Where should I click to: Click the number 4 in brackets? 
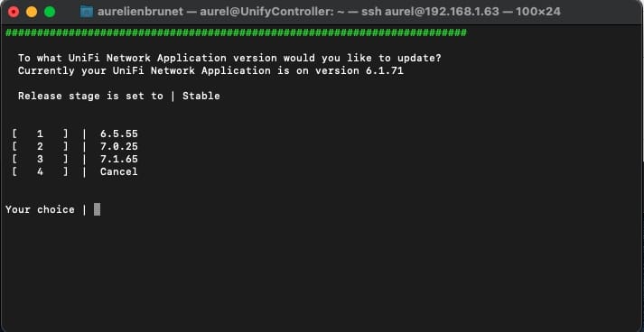tap(40, 172)
